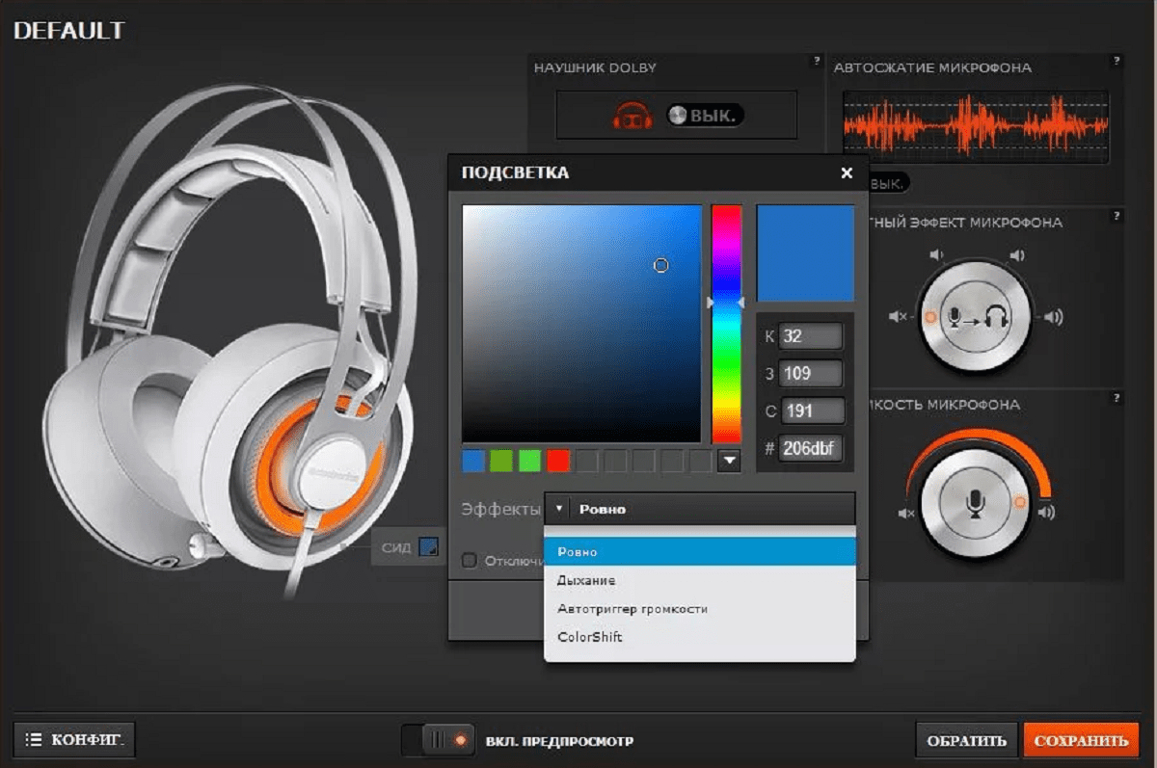Screen dimensions: 1157x768
Task: Click help question mark for Автосжатие микрофона
Action: coord(1117,62)
